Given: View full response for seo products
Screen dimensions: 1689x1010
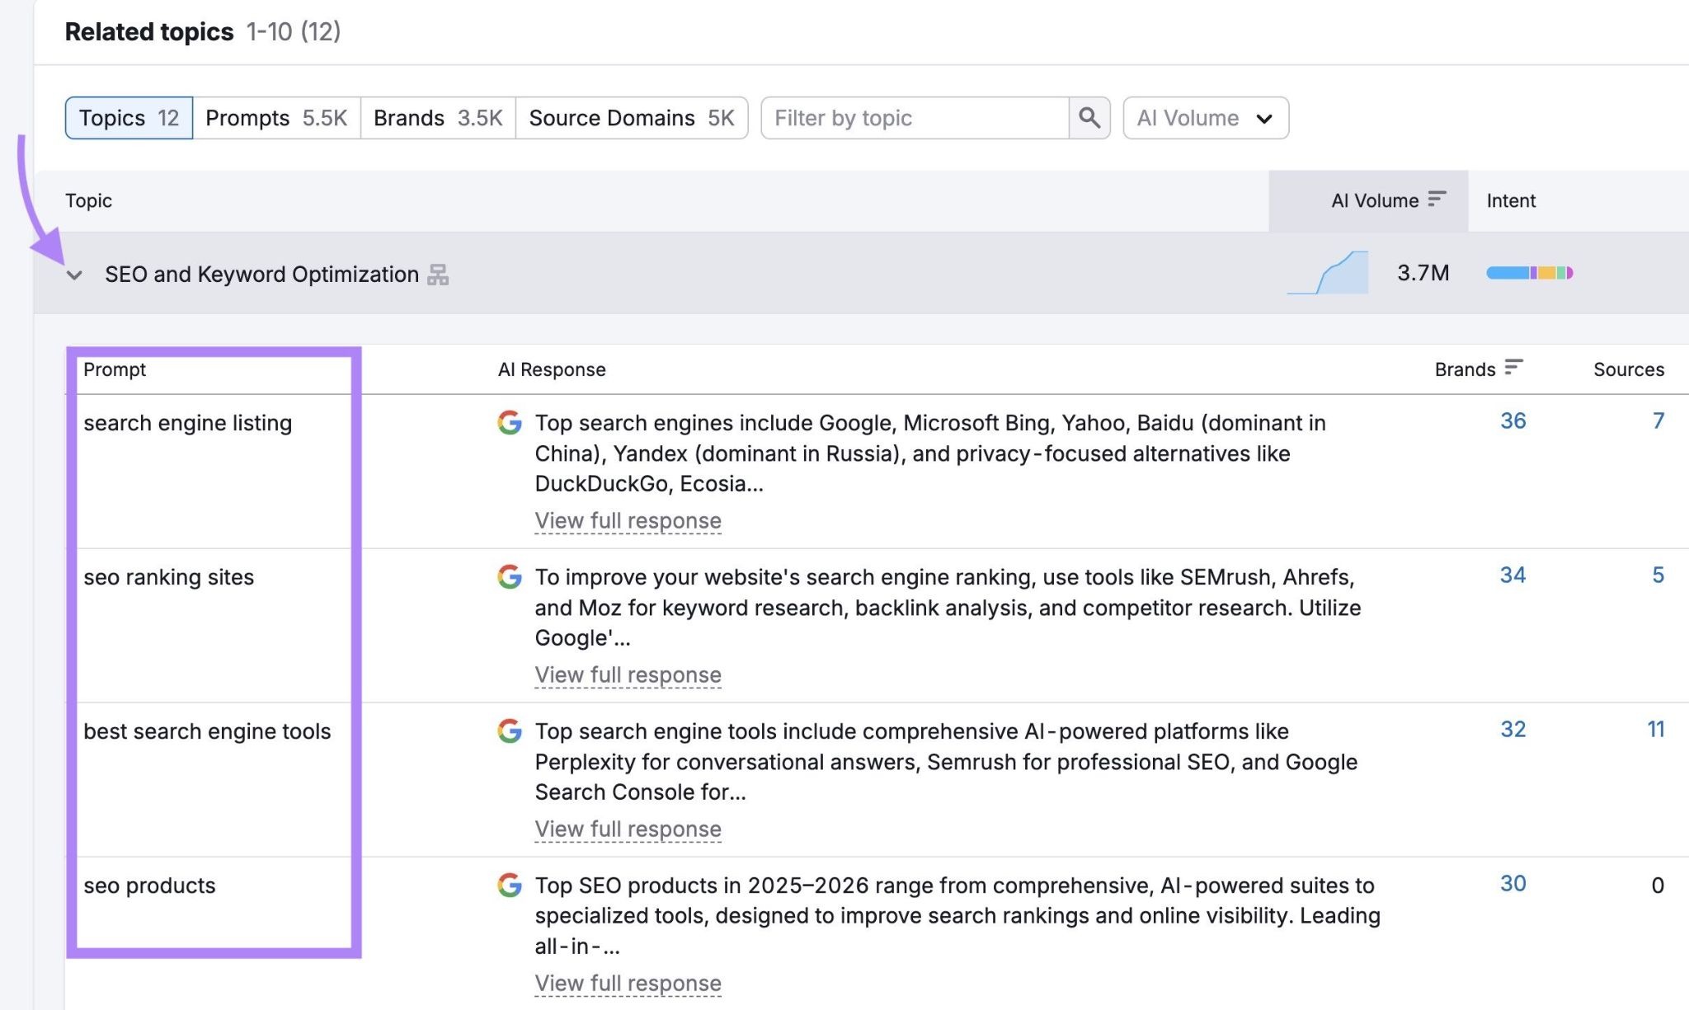Looking at the screenshot, I should [x=628, y=983].
